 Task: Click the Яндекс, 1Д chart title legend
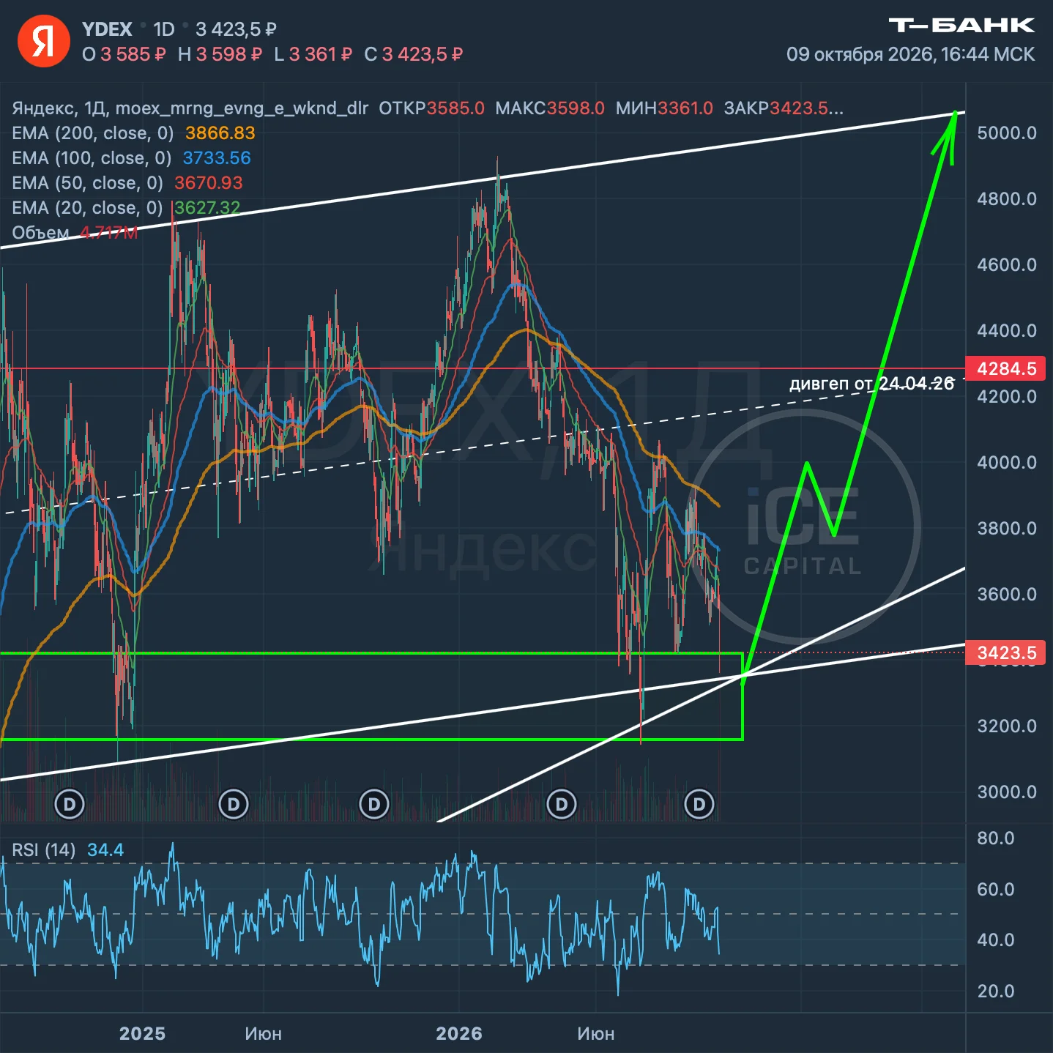[x=190, y=108]
